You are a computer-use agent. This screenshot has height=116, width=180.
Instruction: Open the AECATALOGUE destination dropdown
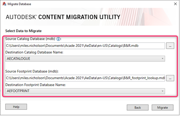coord(85,59)
